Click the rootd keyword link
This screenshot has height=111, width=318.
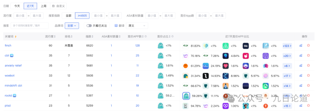coord(8,95)
